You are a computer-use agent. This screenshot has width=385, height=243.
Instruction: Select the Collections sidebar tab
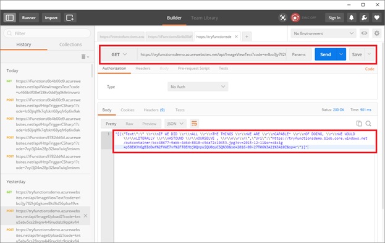(x=70, y=45)
